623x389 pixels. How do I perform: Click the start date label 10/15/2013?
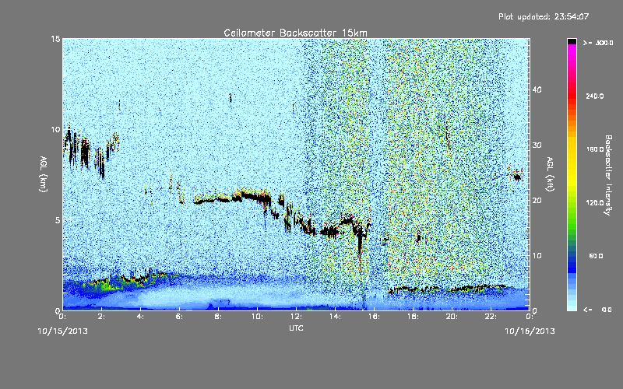pyautogui.click(x=63, y=331)
